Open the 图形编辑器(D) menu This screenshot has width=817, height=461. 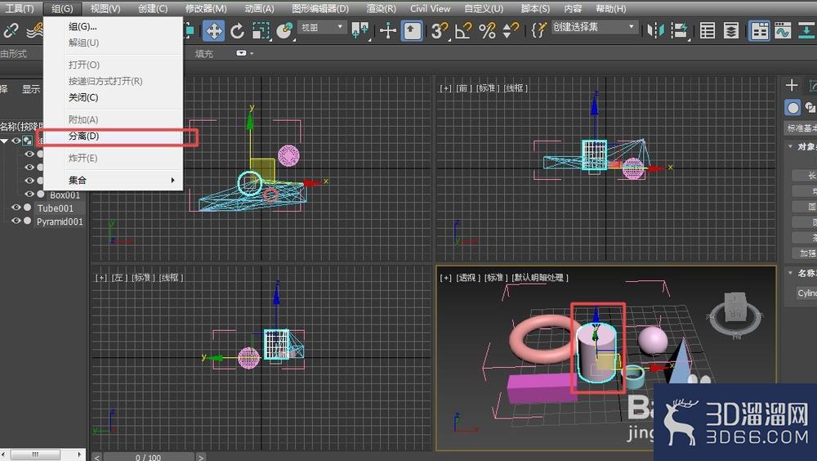(320, 8)
